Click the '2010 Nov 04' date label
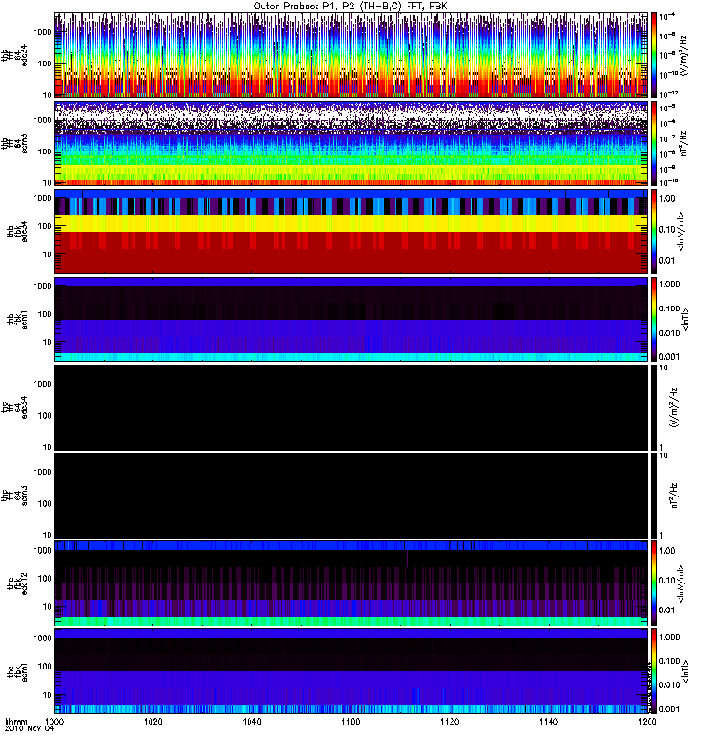Image resolution: width=701 pixels, height=748 pixels. tap(30, 729)
